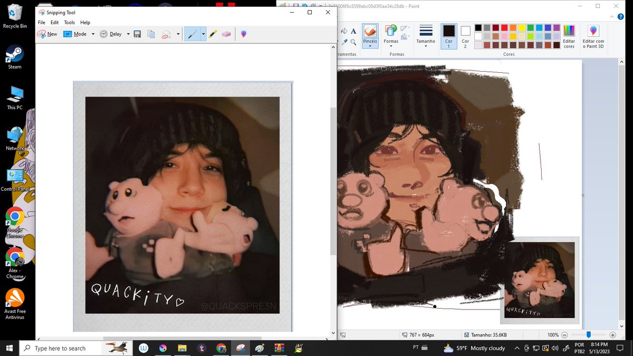Select Cor 2 background color
This screenshot has height=356, width=633.
click(x=465, y=36)
